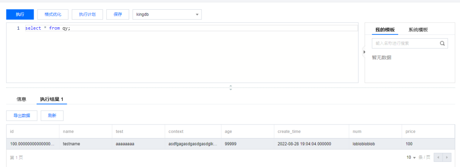The image size is (460, 167).
Task: Open the kingdb database dropdown
Action: [x=167, y=14]
